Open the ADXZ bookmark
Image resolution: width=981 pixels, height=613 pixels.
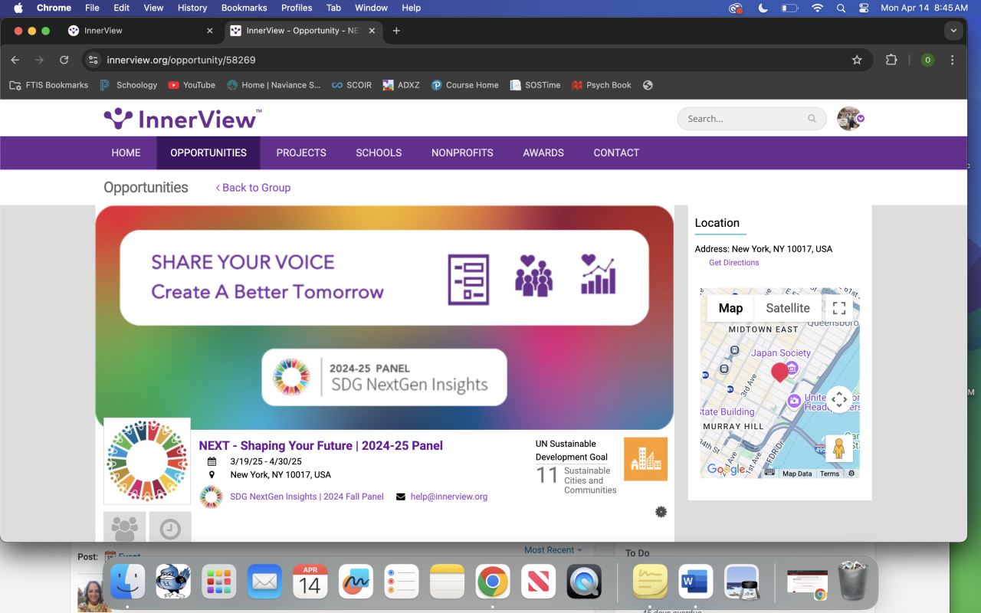tap(401, 85)
